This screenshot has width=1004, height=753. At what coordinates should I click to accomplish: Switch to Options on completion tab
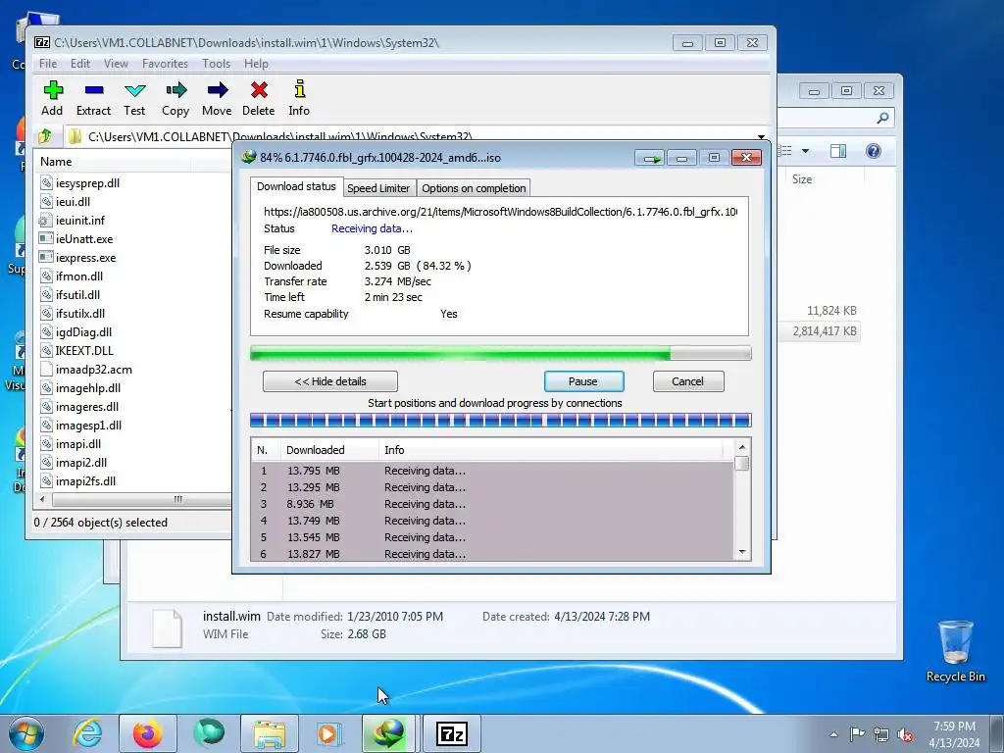click(x=474, y=188)
